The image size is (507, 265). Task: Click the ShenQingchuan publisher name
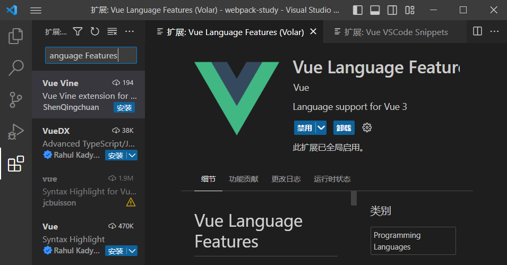pos(71,107)
